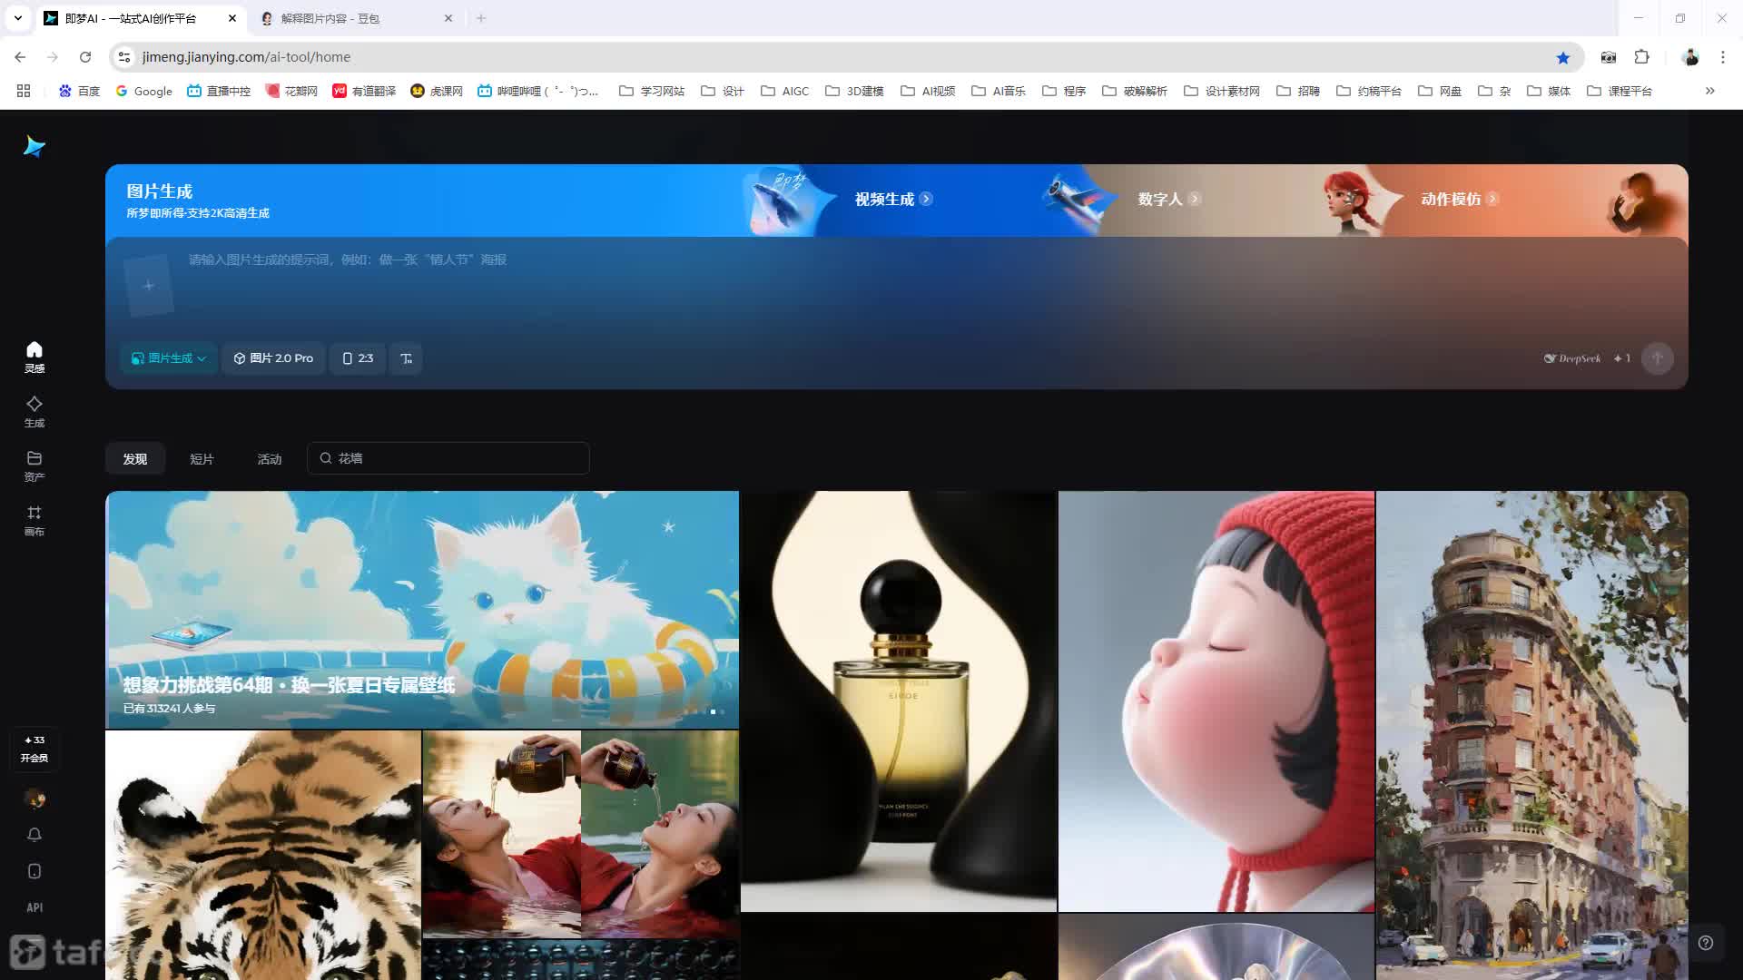Click the 开会员 membership credits button
The image size is (1743, 980).
(x=34, y=749)
